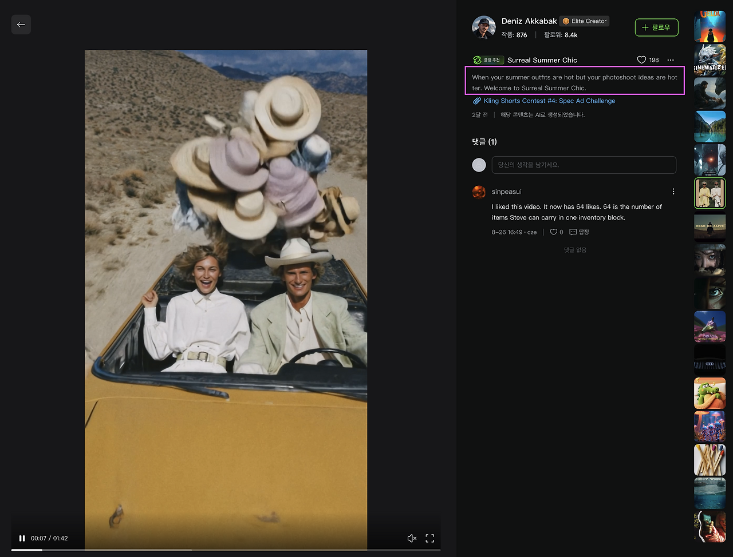This screenshot has width=733, height=557.
Task: Open the green crocodile cartoon thumbnail
Action: 710,393
